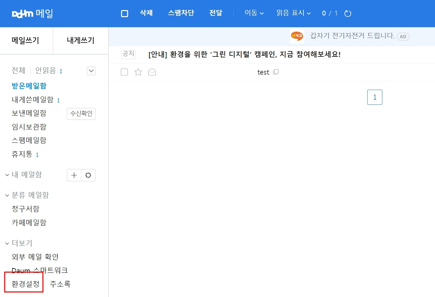
Task: Refresh the mail list
Action: click(x=347, y=13)
